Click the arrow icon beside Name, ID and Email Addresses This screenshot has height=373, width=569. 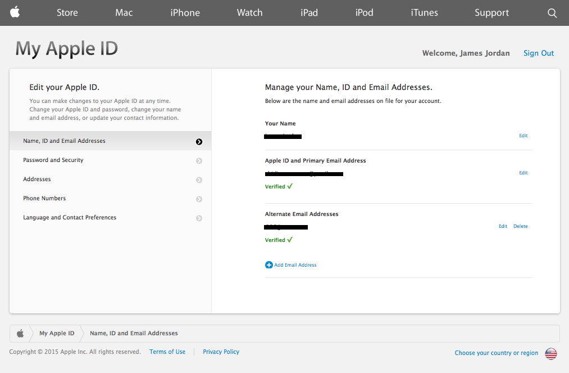[199, 142]
